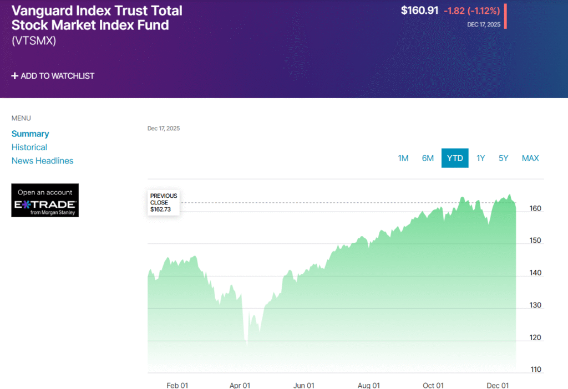Open the Summary menu link

pyautogui.click(x=30, y=134)
